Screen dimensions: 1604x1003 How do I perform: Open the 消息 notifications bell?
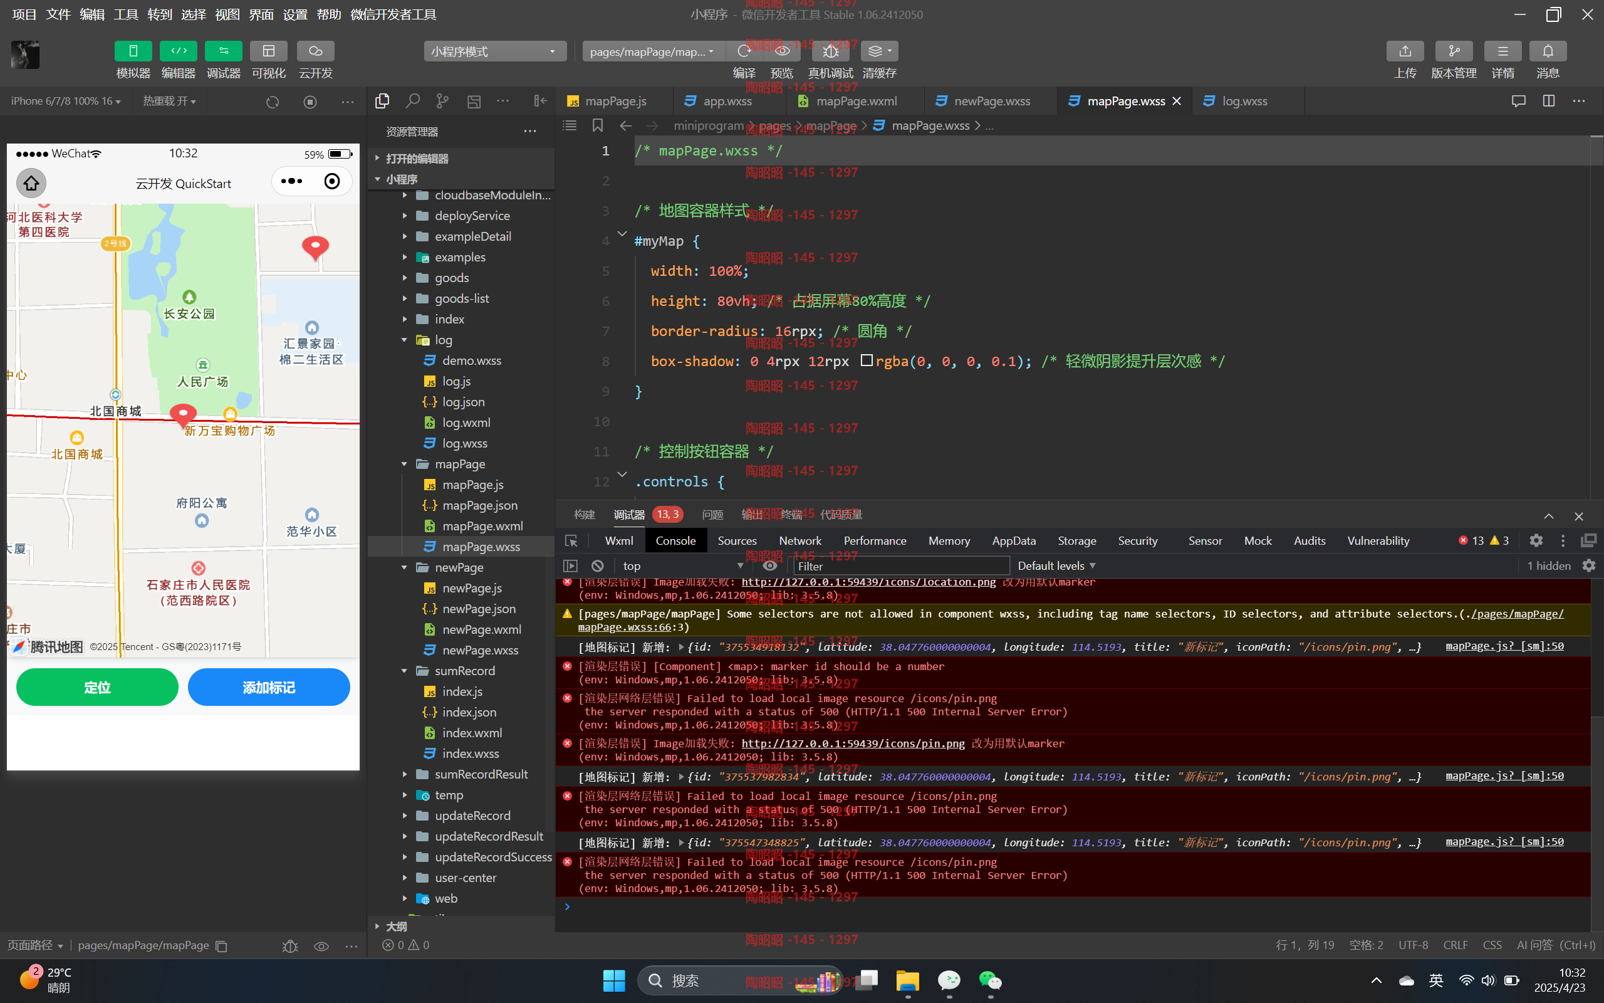(1548, 51)
